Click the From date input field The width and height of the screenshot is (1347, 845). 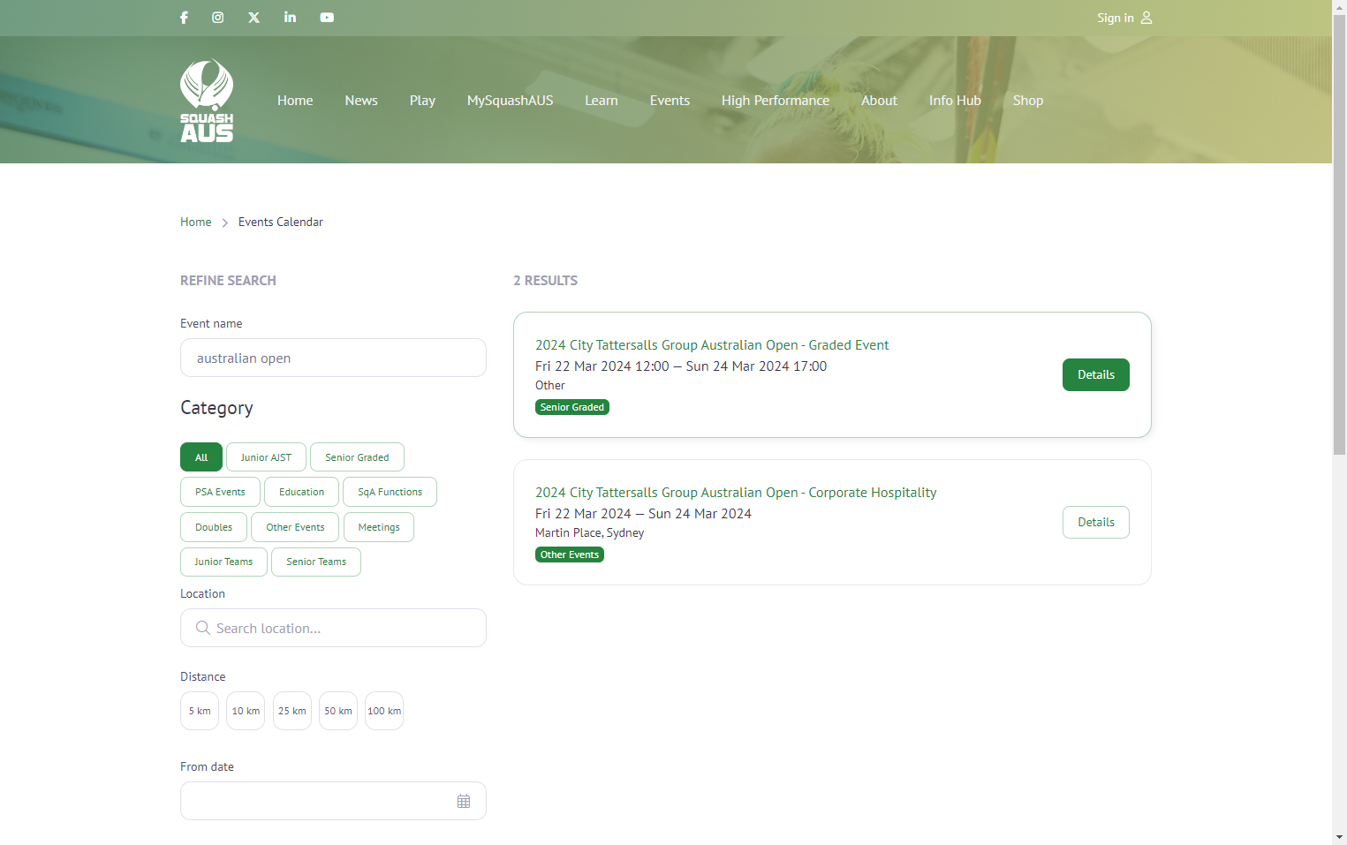(x=333, y=801)
